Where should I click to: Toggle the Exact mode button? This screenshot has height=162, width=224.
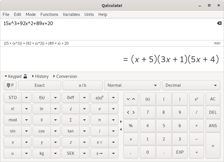[x=40, y=85]
